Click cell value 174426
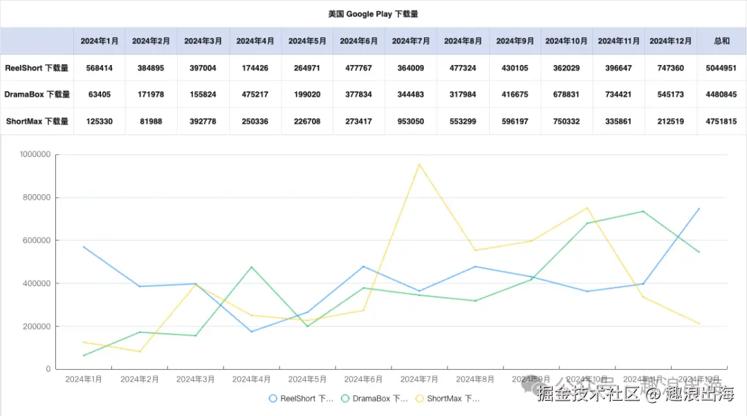 click(x=255, y=68)
